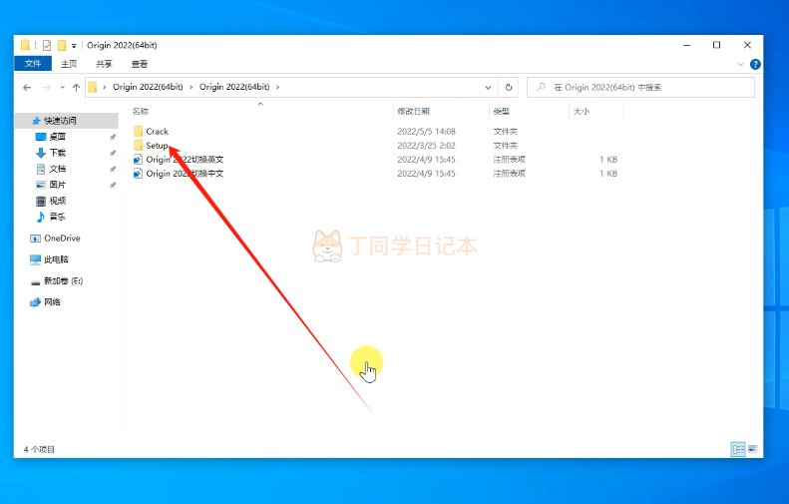Expand the address bar history dropdown

488,87
